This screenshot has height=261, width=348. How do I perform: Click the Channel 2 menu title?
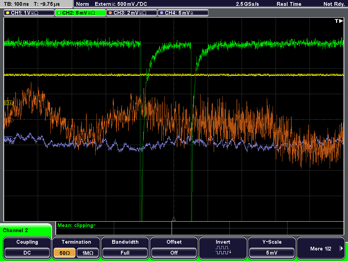(x=15, y=230)
